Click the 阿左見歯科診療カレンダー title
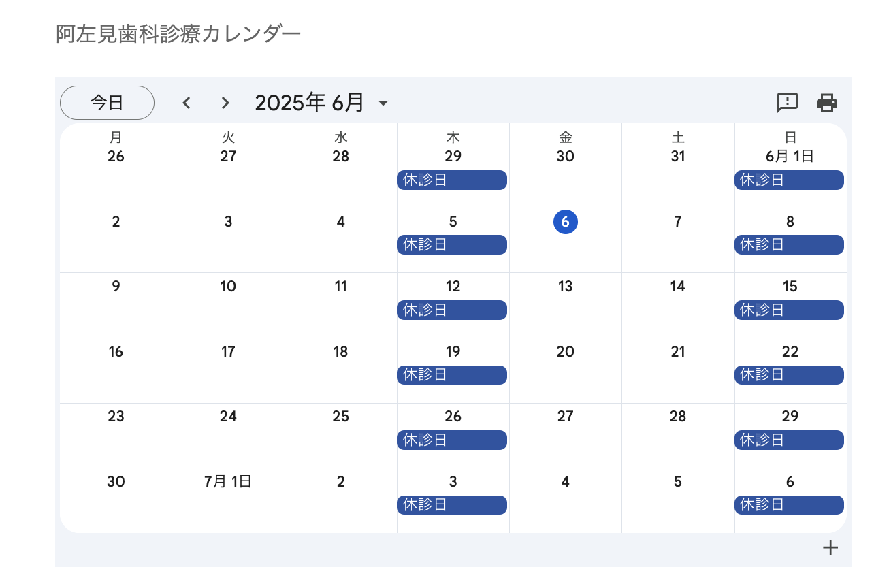 pos(178,33)
